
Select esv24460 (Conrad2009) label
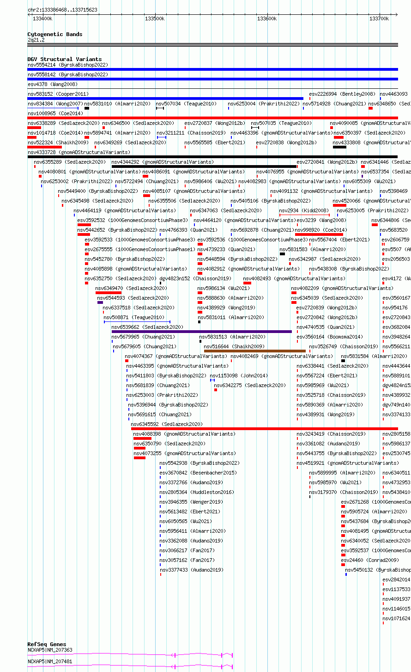[370, 560]
